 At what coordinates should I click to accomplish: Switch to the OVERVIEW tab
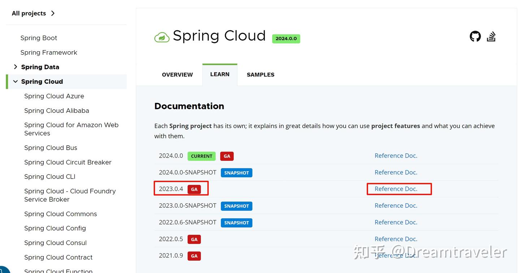177,75
